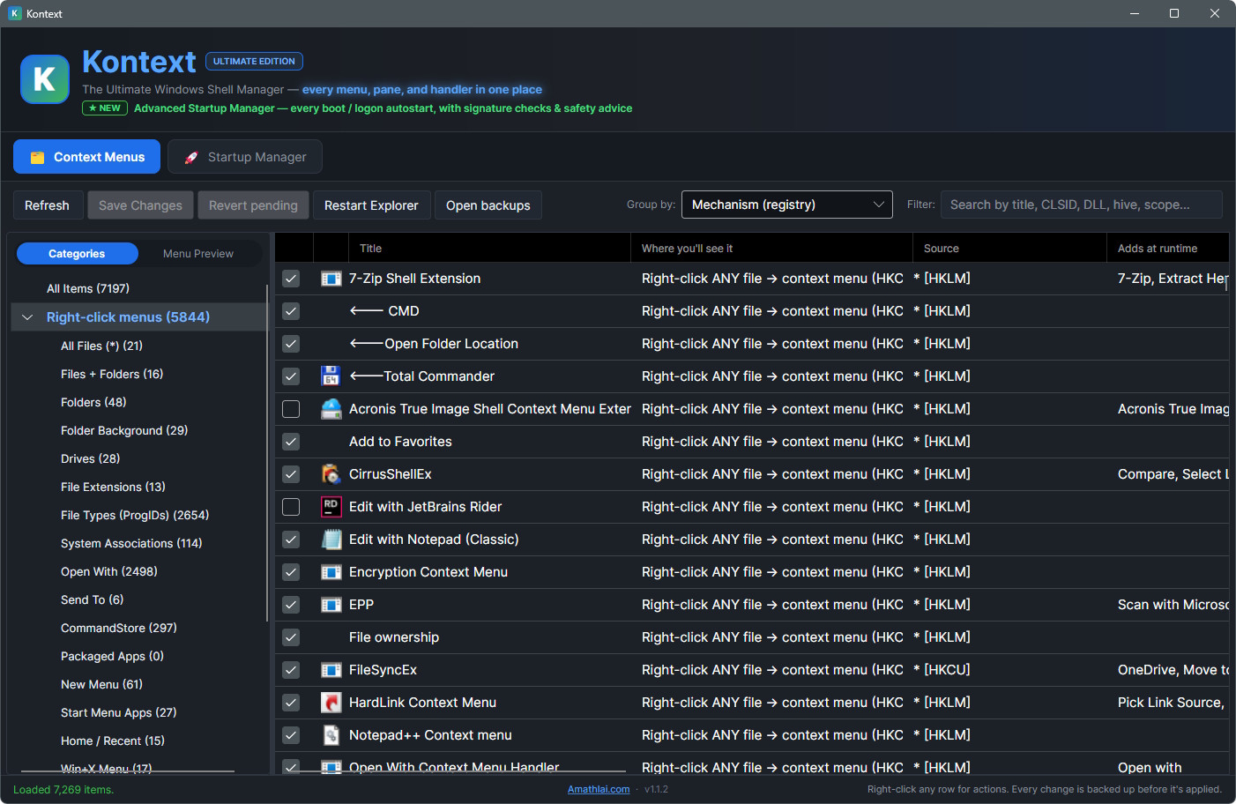Click the 7-Zip Shell Extension row icon

click(x=331, y=279)
